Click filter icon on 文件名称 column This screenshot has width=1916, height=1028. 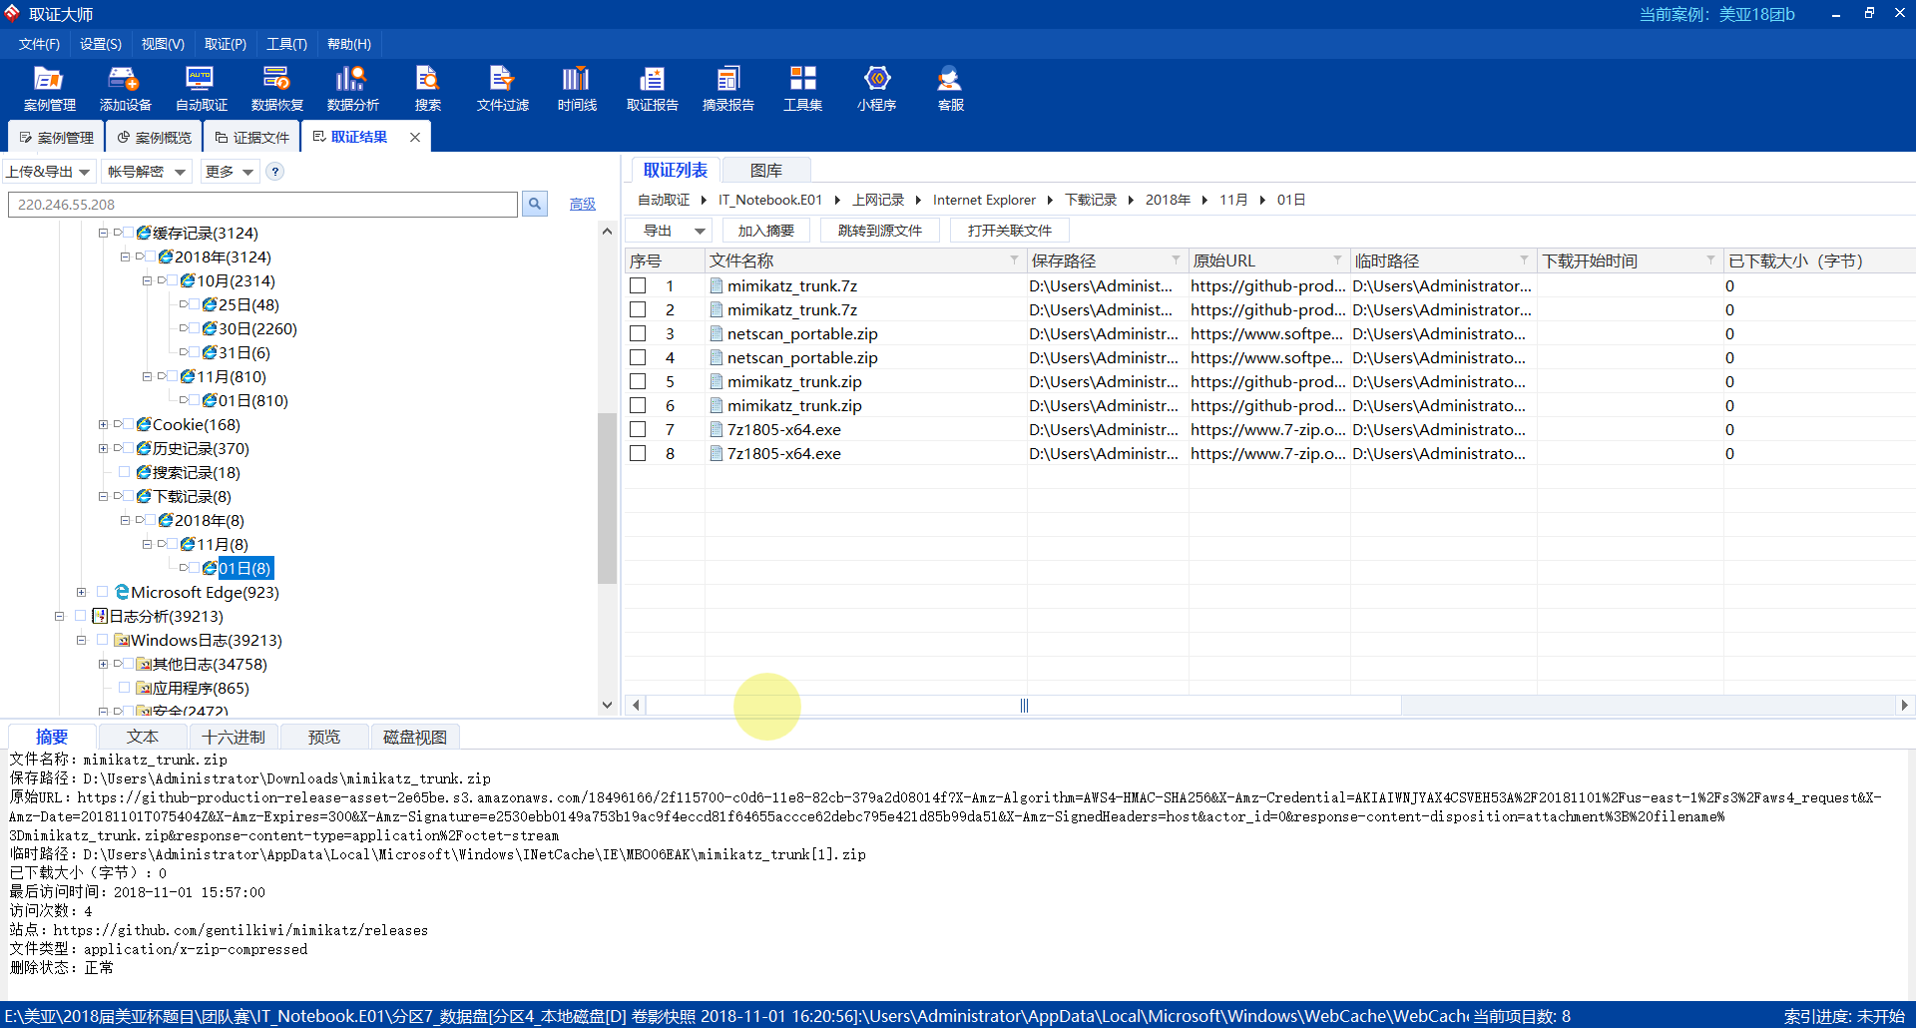[x=1014, y=260]
